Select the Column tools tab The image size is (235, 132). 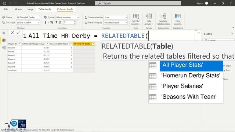click(x=65, y=9)
